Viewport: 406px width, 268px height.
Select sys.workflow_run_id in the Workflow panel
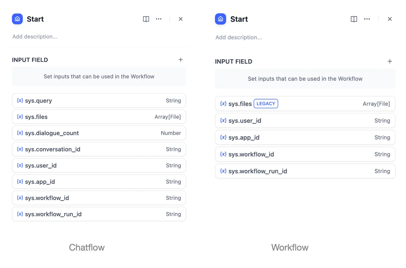[305, 171]
